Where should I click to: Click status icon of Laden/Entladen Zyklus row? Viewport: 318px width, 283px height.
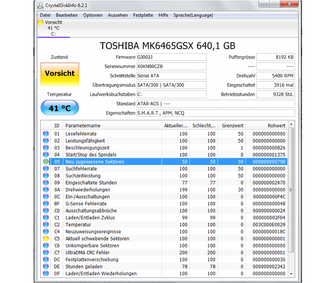[x=46, y=218]
